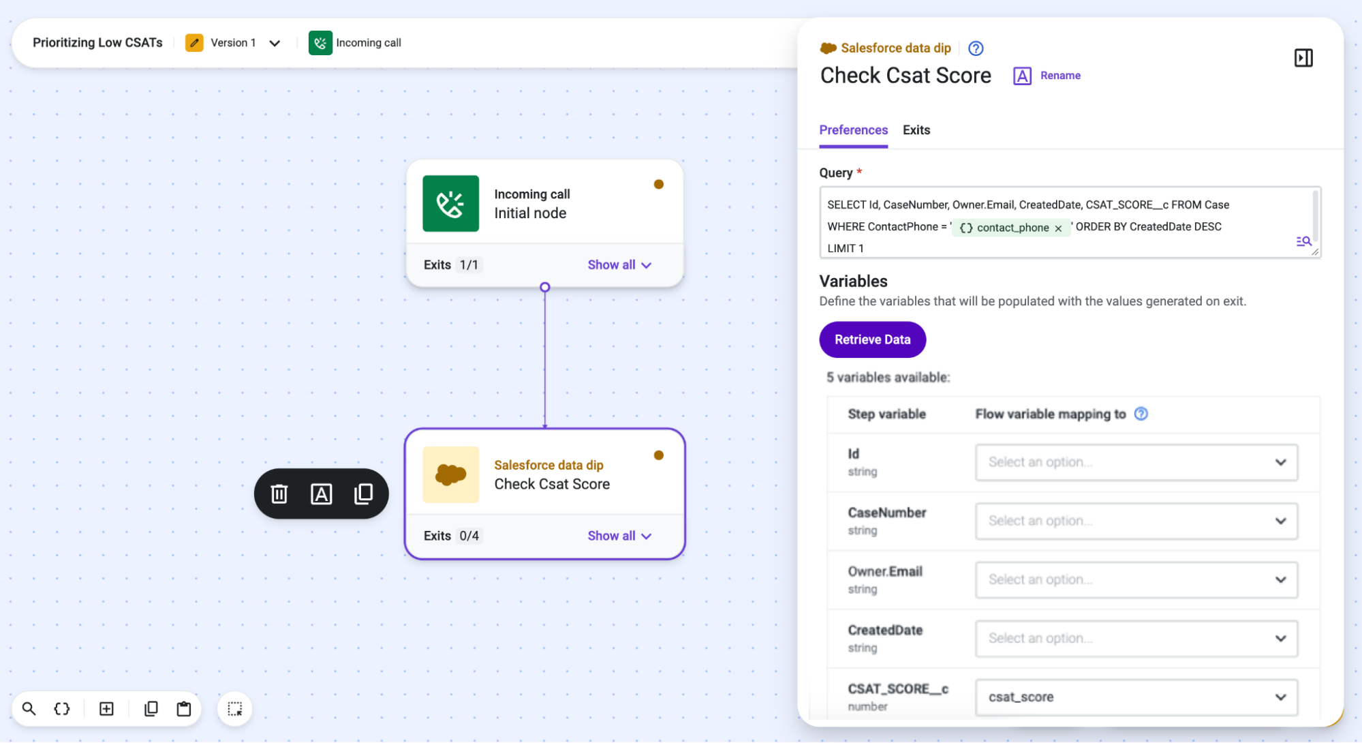Click the exit connector dot under Incoming call
1362x743 pixels.
(544, 287)
